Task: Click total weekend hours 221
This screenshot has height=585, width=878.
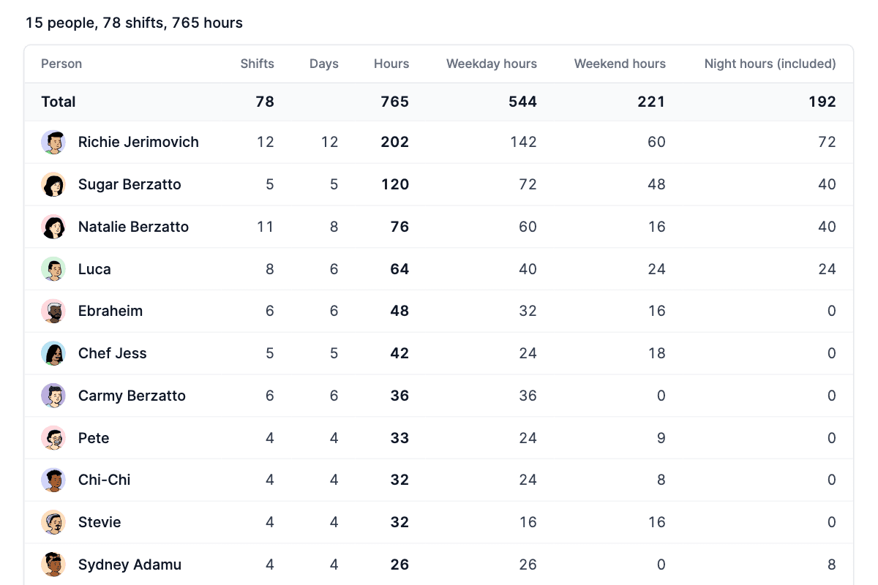Action: click(x=651, y=102)
